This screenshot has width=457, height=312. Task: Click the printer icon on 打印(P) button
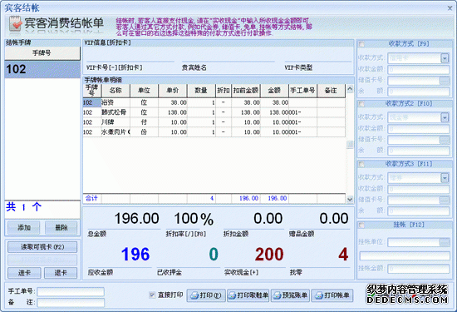coord(194,295)
